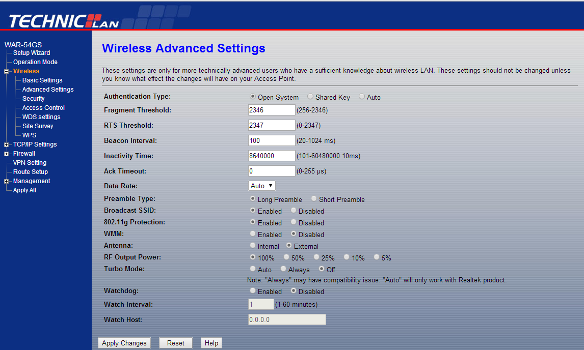Click the Fragment Threshold field
584x350 pixels.
(x=272, y=110)
